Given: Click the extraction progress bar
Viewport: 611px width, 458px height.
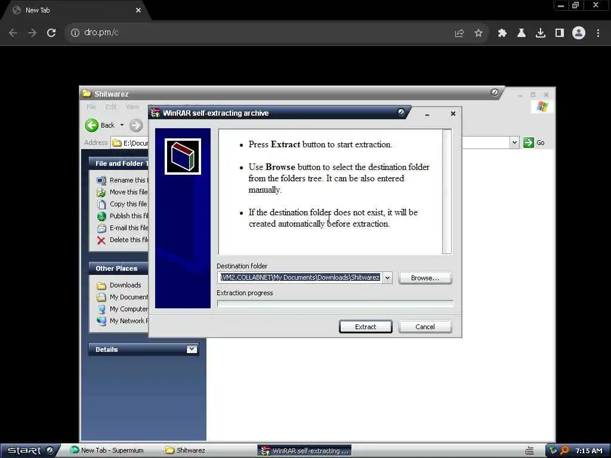Looking at the screenshot, I should click(335, 304).
